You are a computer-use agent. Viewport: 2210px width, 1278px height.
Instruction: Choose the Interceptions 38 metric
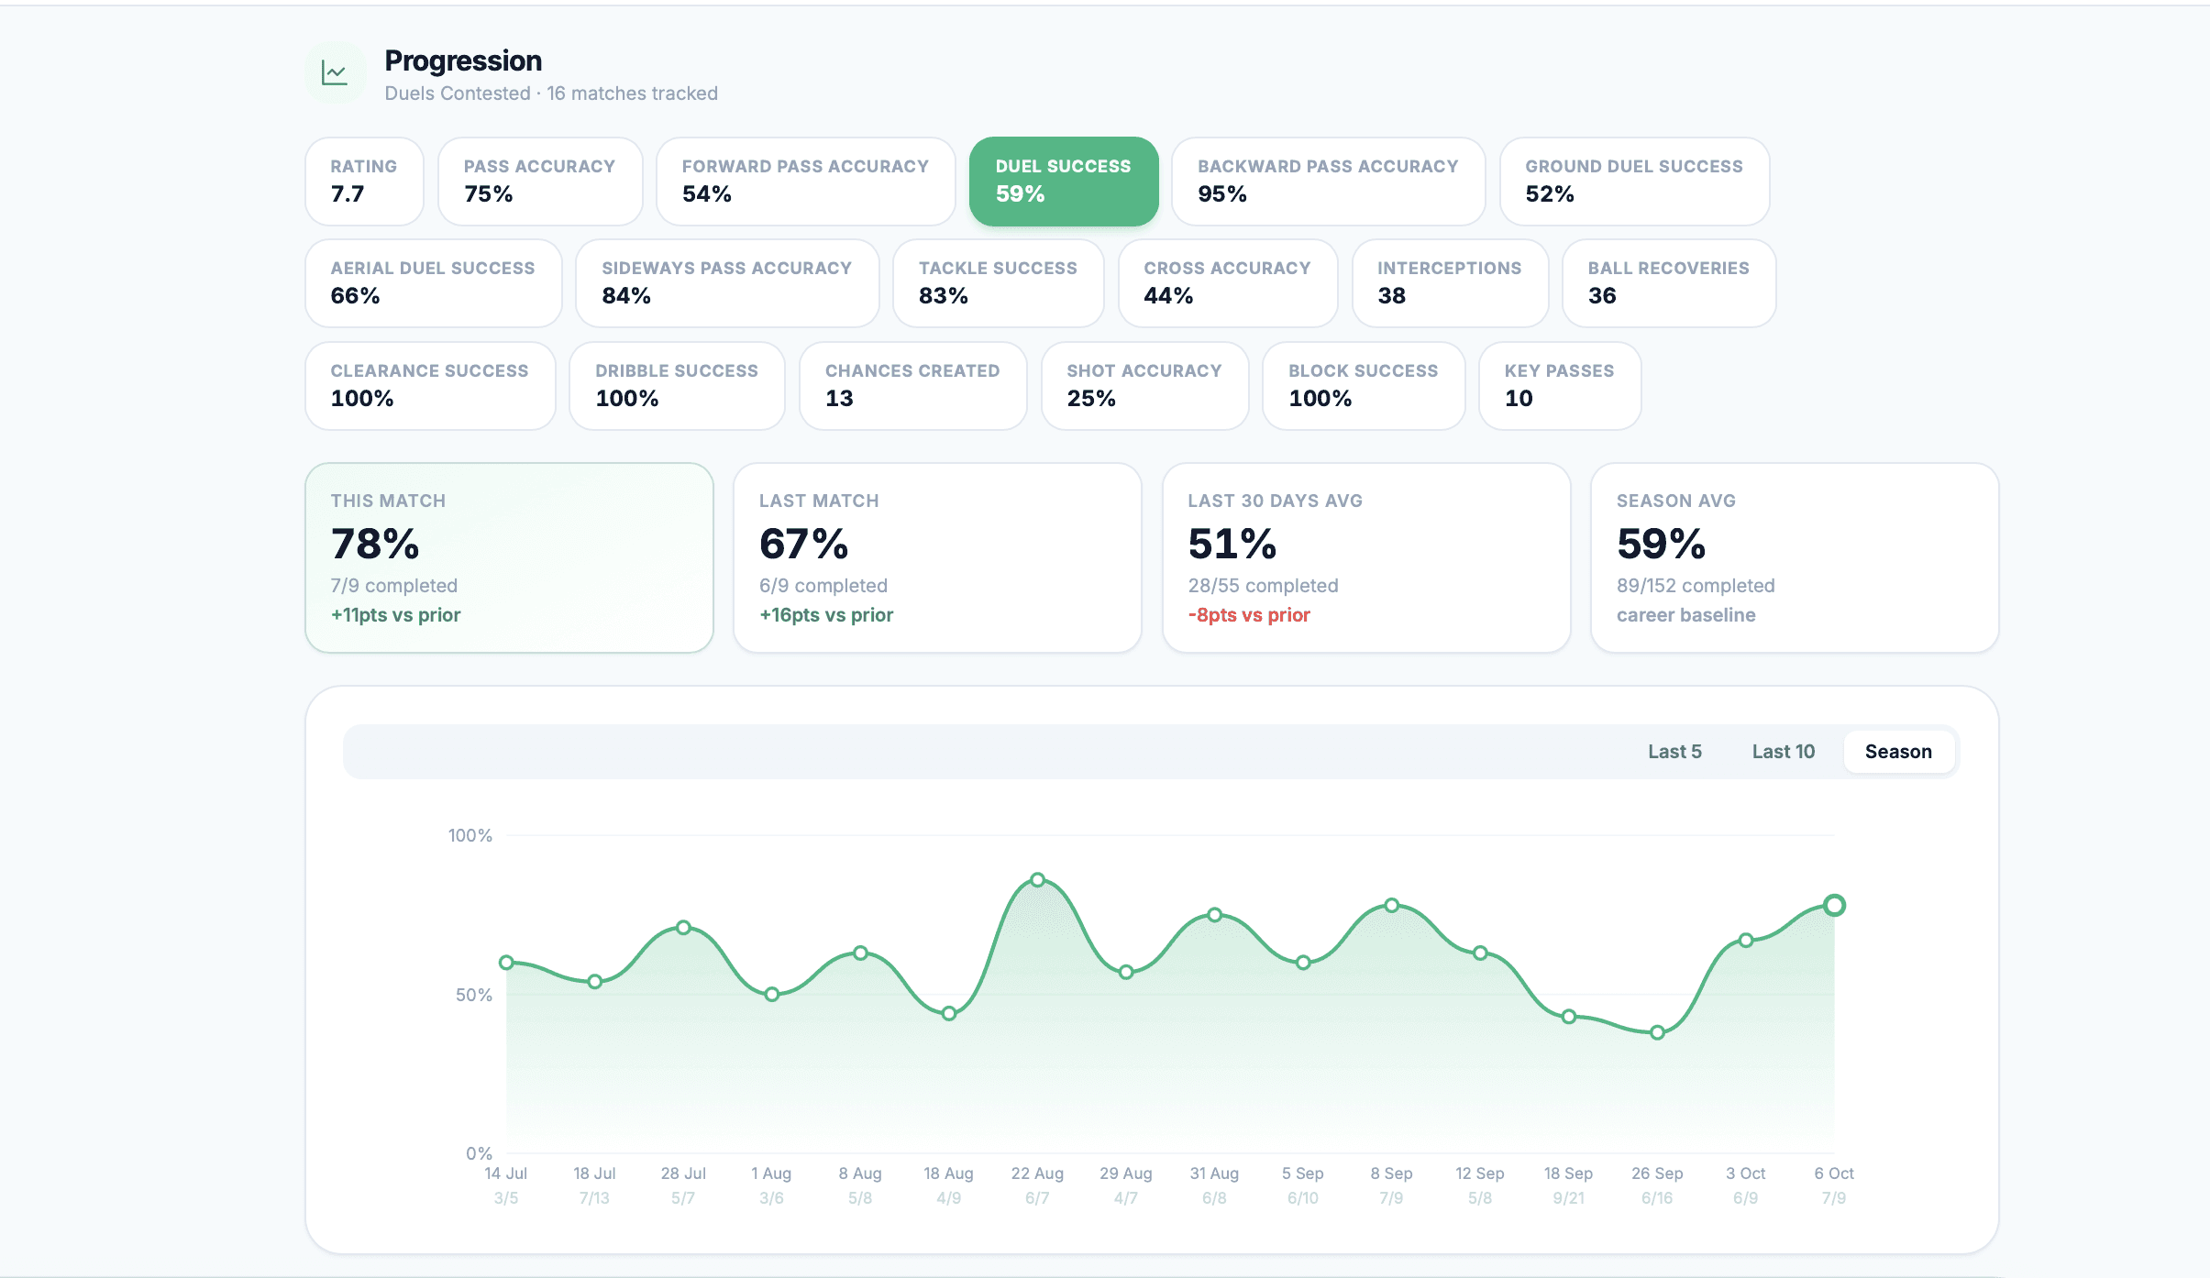click(1450, 283)
